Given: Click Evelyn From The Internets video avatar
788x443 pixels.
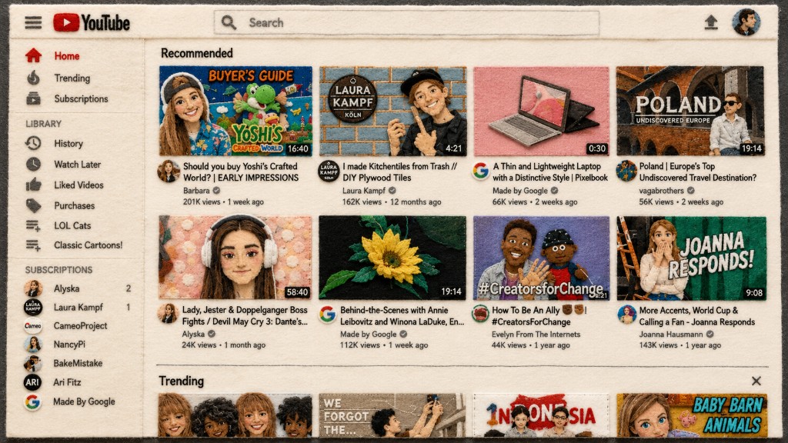Looking at the screenshot, I should (x=480, y=314).
